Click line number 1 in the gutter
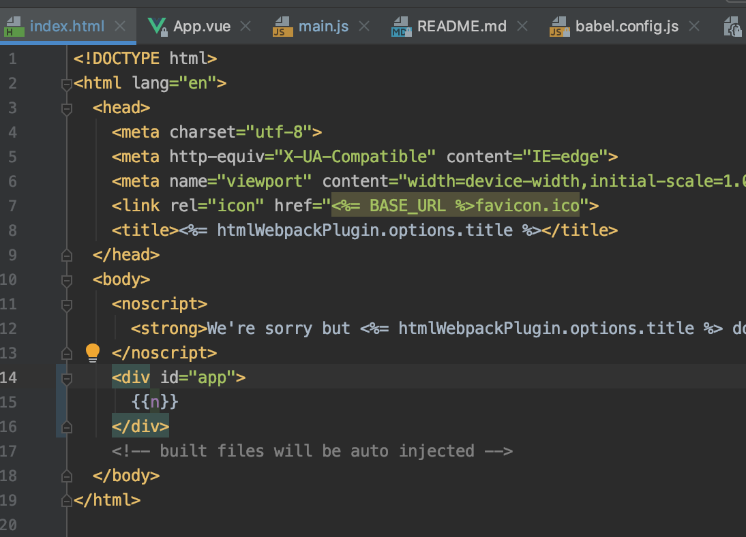The image size is (746, 537). click(x=12, y=59)
